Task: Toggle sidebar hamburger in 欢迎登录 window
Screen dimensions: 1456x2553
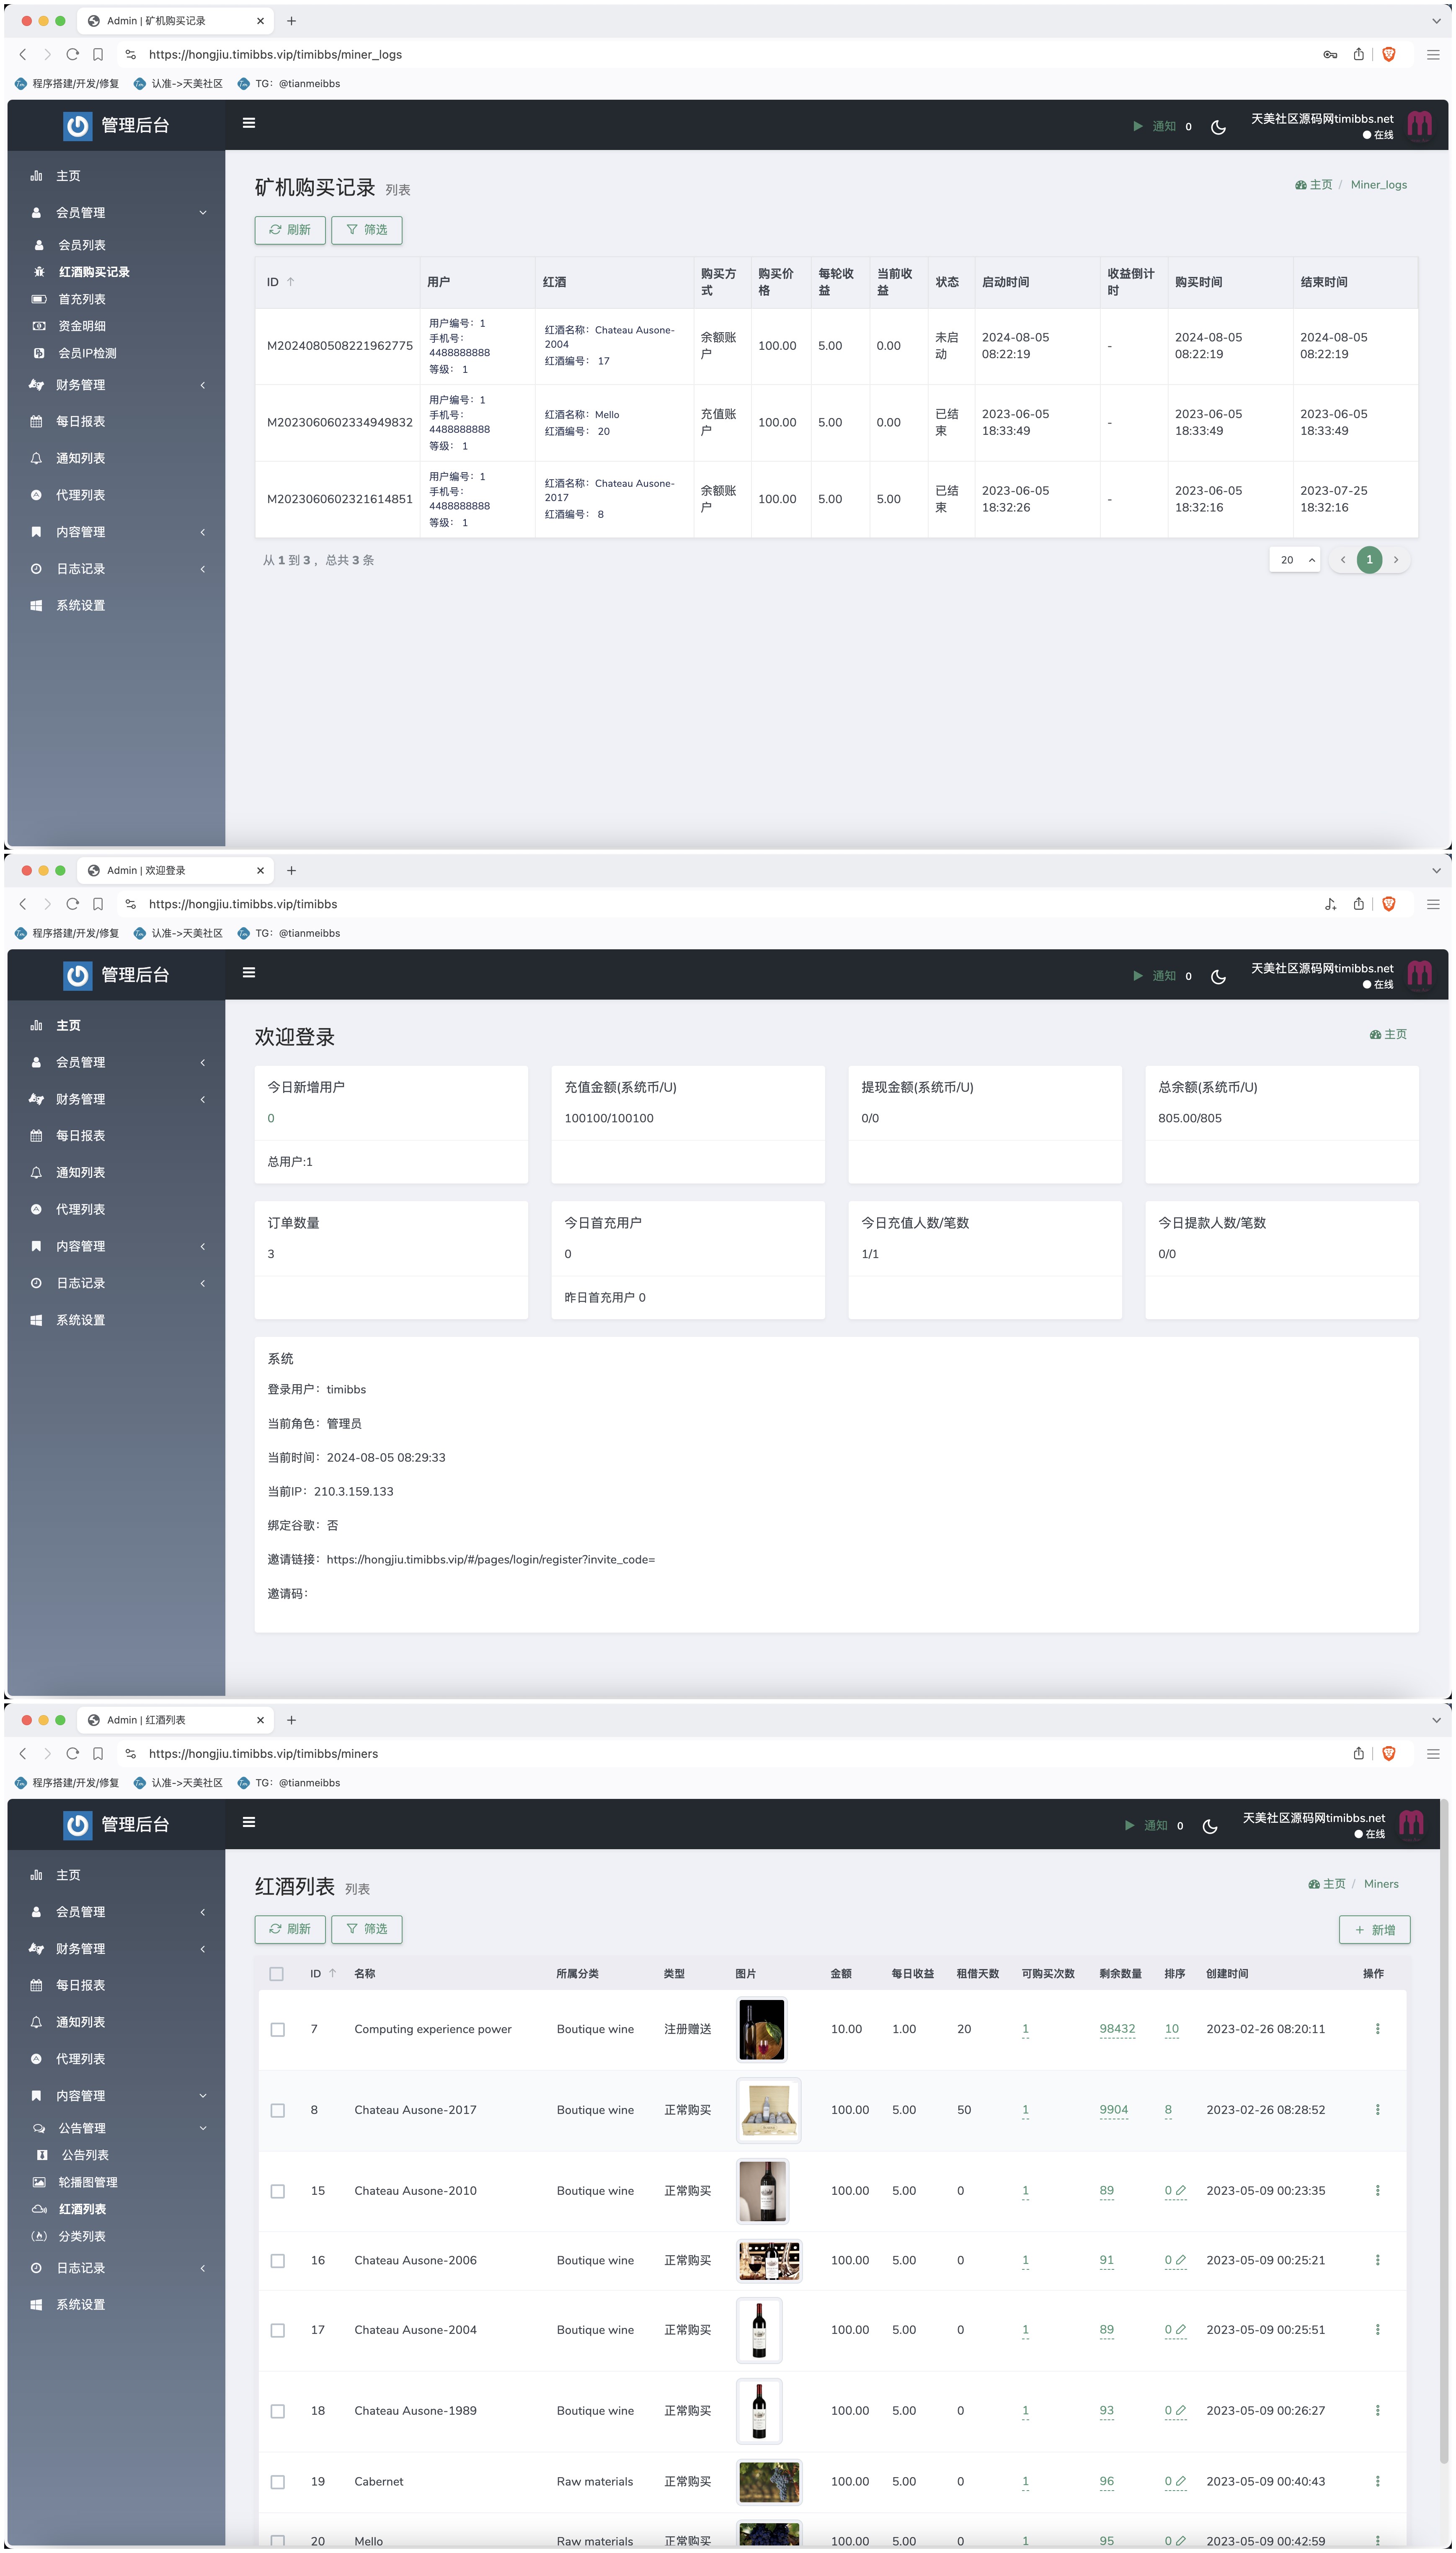Action: pyautogui.click(x=249, y=972)
